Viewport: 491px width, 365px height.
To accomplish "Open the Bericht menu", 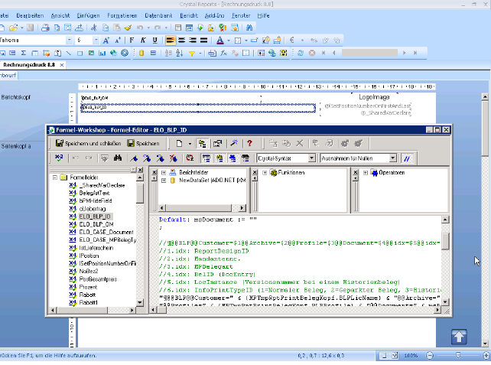I will coord(188,15).
